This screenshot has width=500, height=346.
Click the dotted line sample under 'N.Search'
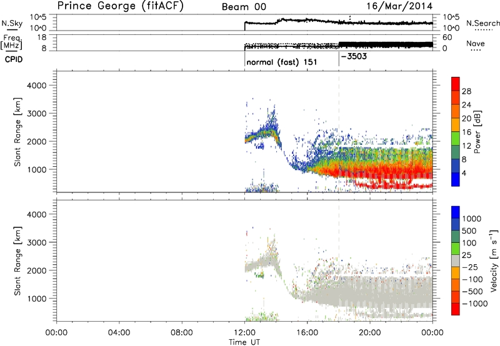point(483,30)
